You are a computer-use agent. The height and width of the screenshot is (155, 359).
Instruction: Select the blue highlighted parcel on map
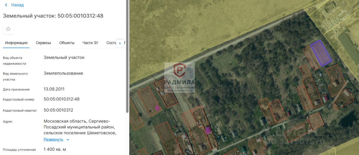tap(321, 53)
